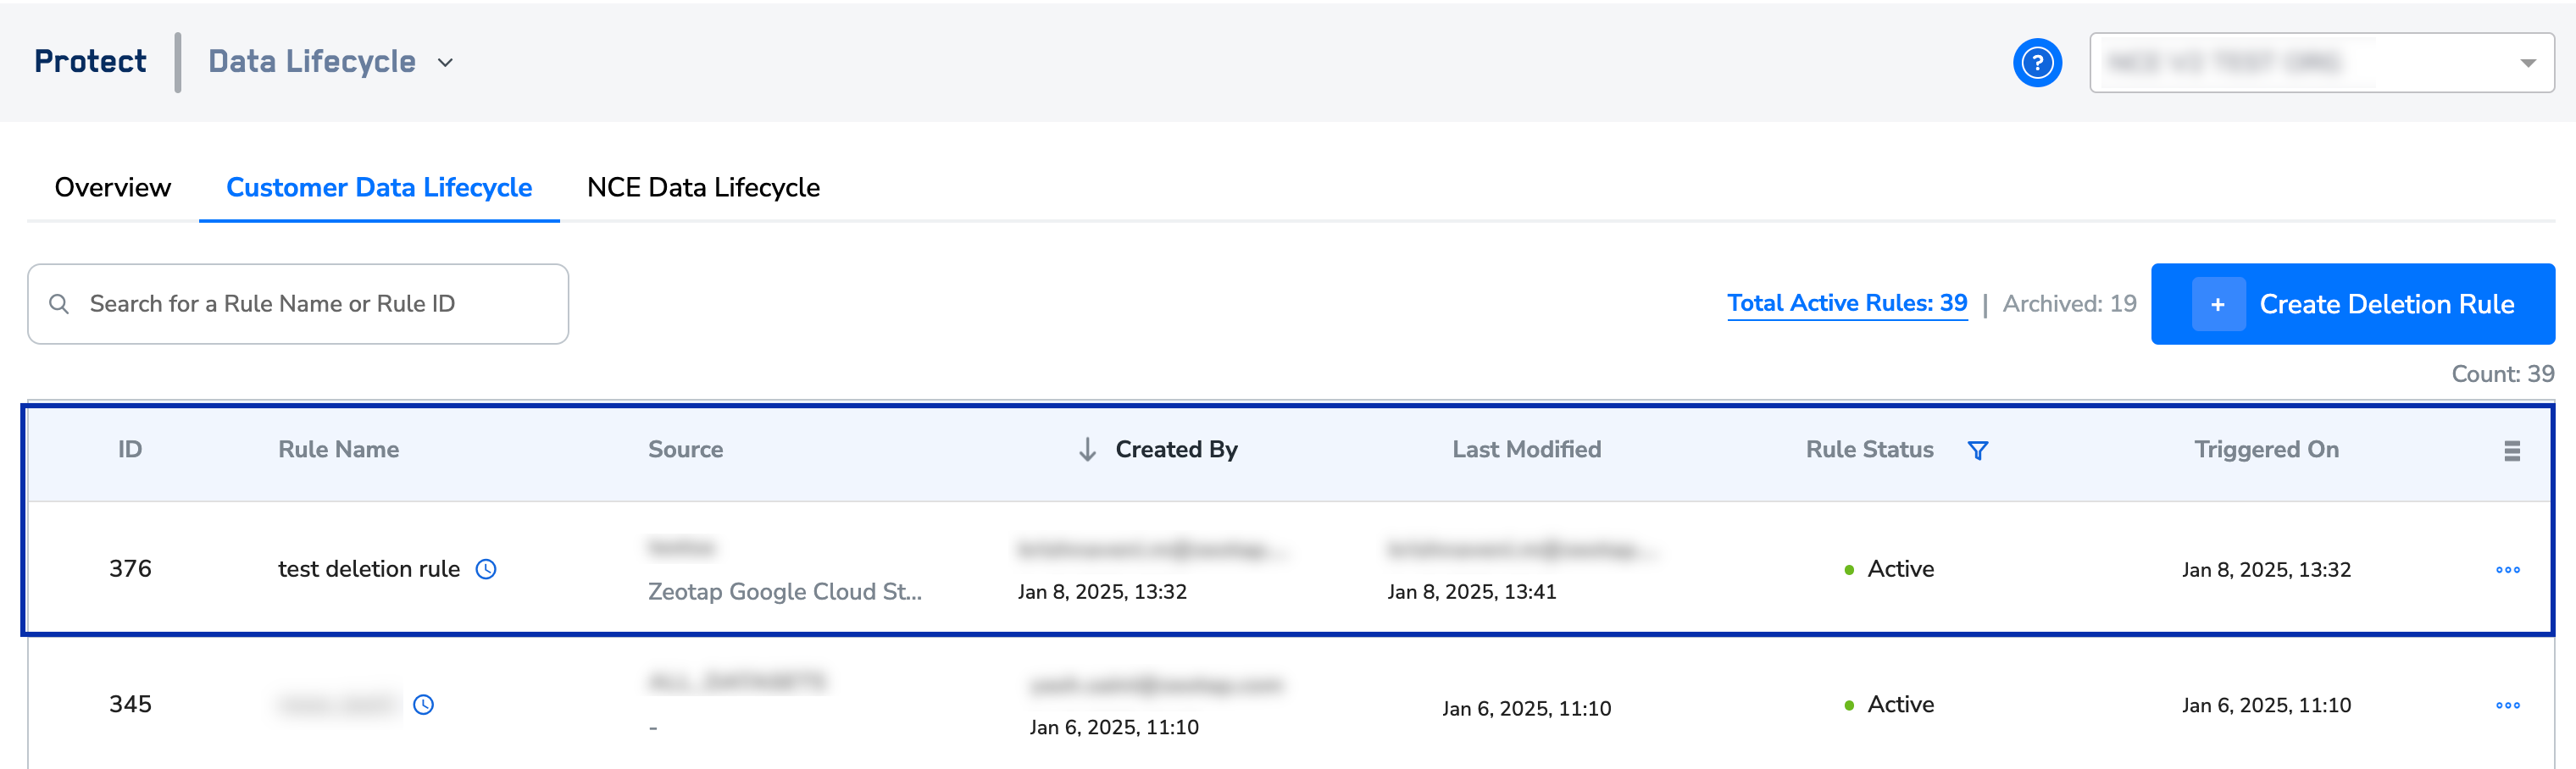Click the Total Active Rules: 39 link
This screenshot has width=2576, height=769.
pos(1846,303)
